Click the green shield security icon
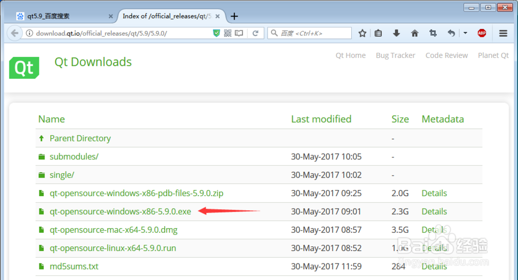518x280 pixels. coord(217,33)
